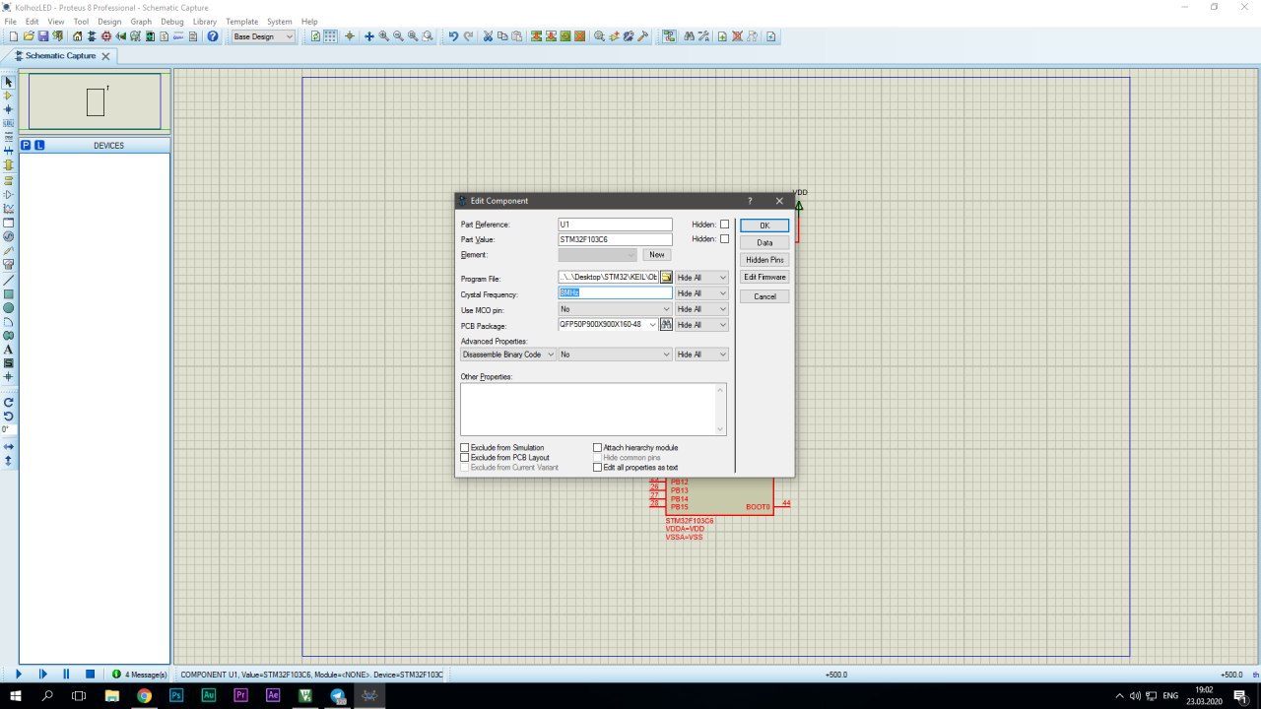
Task: Open the Graph menu
Action: coord(141,21)
